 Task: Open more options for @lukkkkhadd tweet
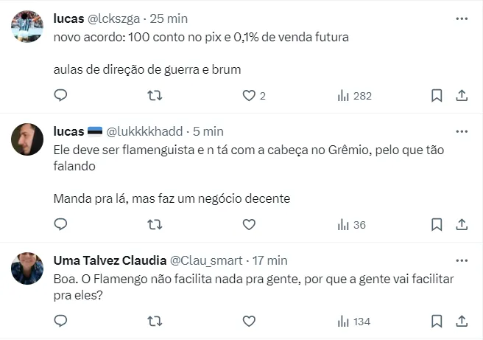(x=462, y=131)
